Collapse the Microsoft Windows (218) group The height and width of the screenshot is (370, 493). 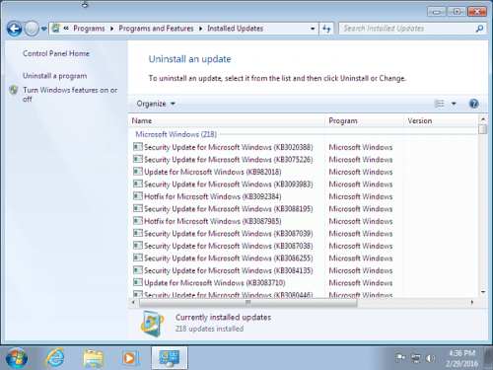coord(176,134)
